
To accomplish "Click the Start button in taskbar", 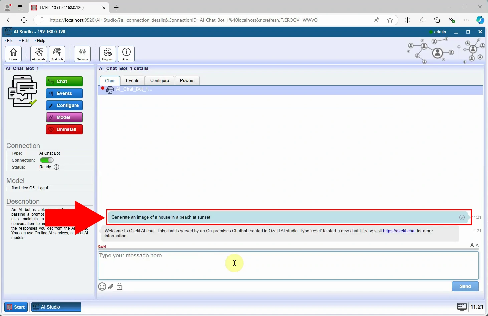I will (16, 307).
